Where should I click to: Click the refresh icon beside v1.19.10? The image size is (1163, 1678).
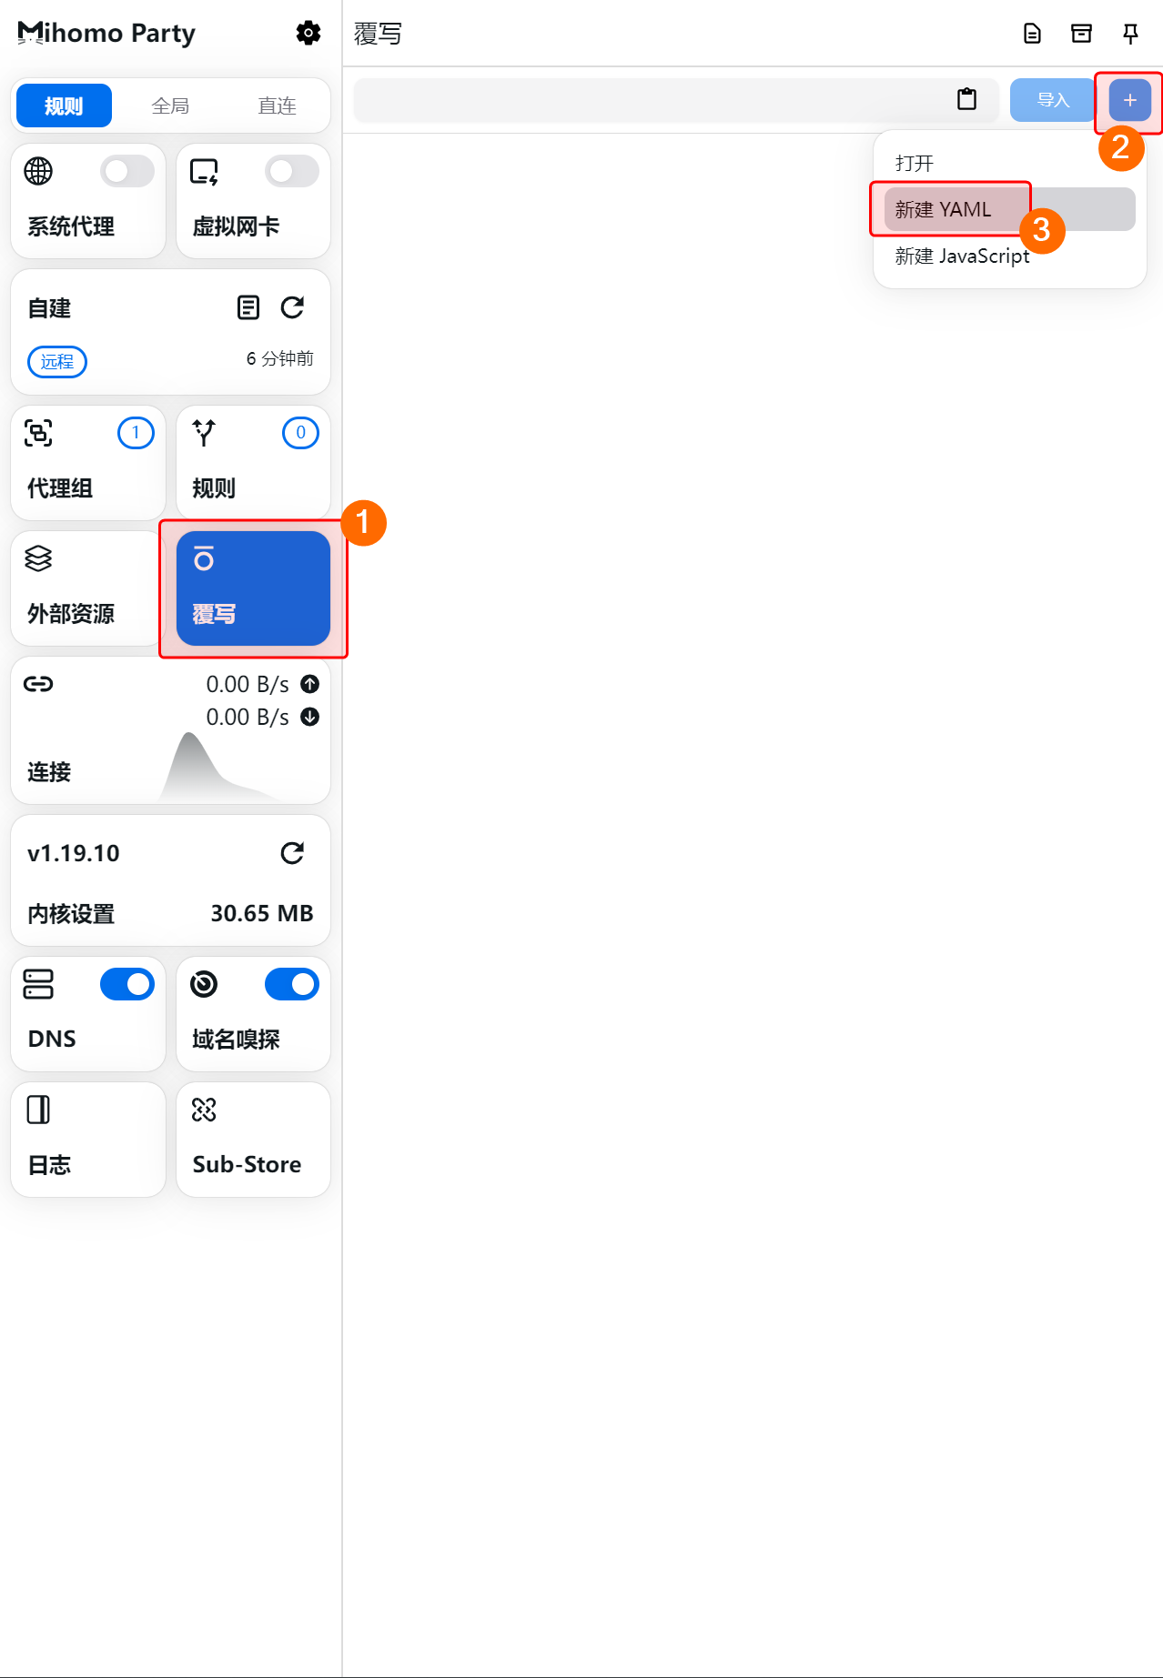point(292,853)
